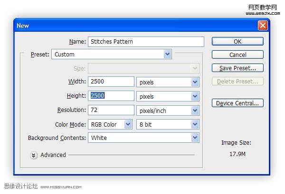Open the Background Contents dropdown arrow
285x194 pixels.
click(195, 138)
